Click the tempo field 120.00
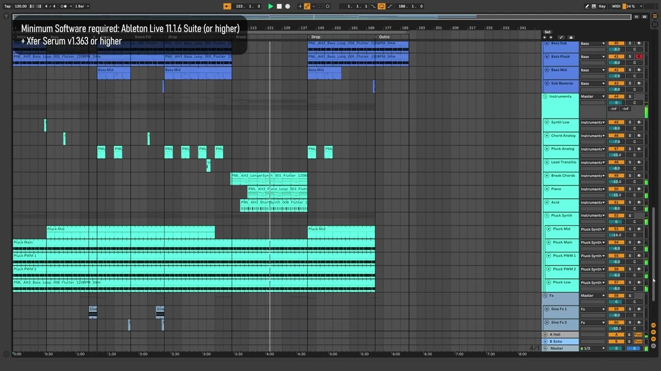Viewport: 661px width, 371px height. [21, 6]
